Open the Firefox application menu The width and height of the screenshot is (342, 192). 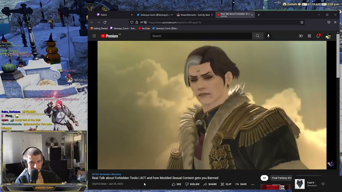pyautogui.click(x=335, y=22)
